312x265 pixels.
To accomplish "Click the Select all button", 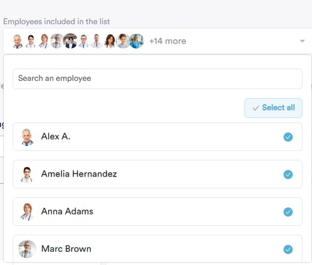I will (x=273, y=108).
